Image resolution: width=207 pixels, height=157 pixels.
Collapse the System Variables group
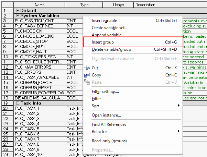point(17,16)
